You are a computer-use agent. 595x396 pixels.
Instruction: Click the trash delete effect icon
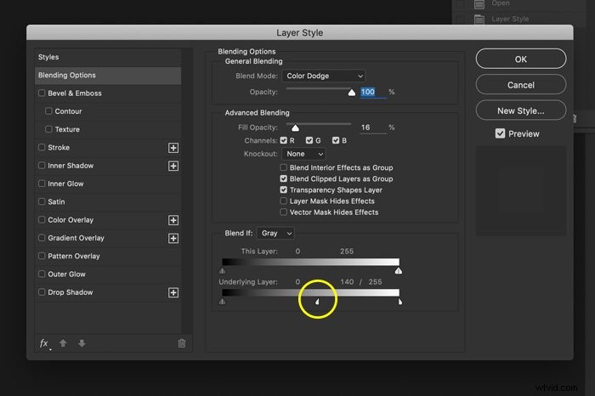[182, 343]
